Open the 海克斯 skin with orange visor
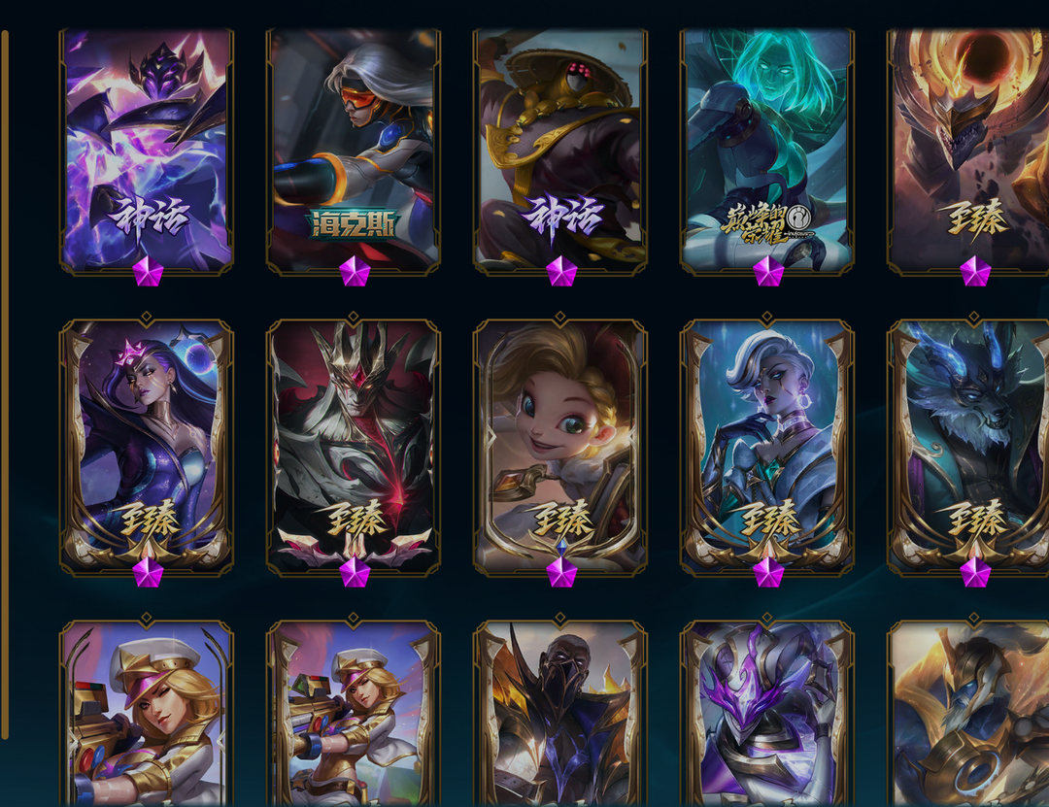 [x=354, y=151]
